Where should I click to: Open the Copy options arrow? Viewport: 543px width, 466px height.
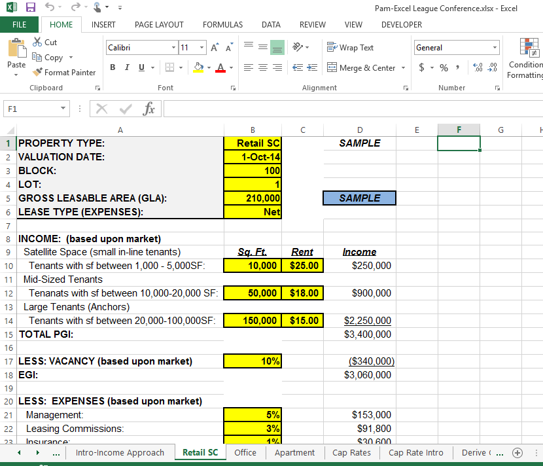click(71, 57)
